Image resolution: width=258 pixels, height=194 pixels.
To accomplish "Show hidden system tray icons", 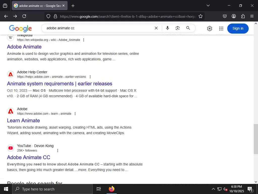I will click(213, 189).
